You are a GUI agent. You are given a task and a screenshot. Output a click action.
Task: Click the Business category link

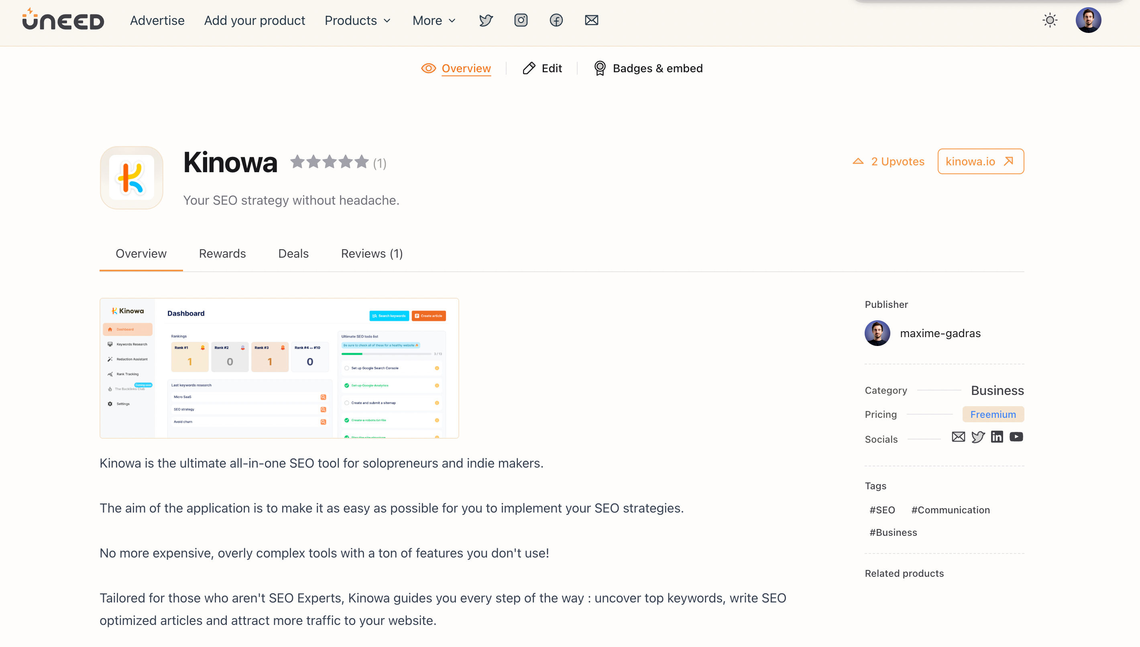(997, 391)
